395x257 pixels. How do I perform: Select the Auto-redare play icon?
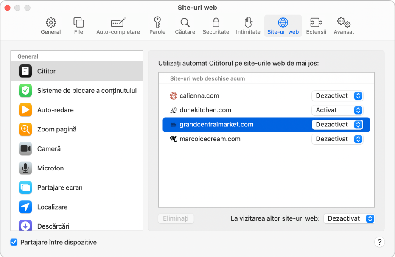click(x=25, y=110)
